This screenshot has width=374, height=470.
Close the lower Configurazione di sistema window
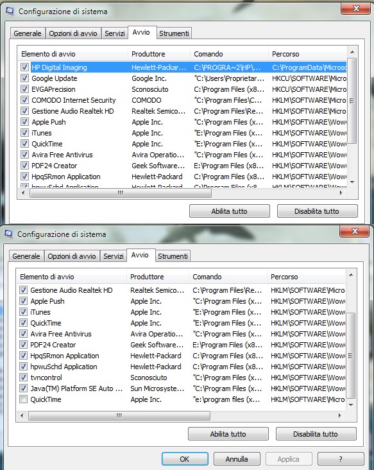[354, 231]
